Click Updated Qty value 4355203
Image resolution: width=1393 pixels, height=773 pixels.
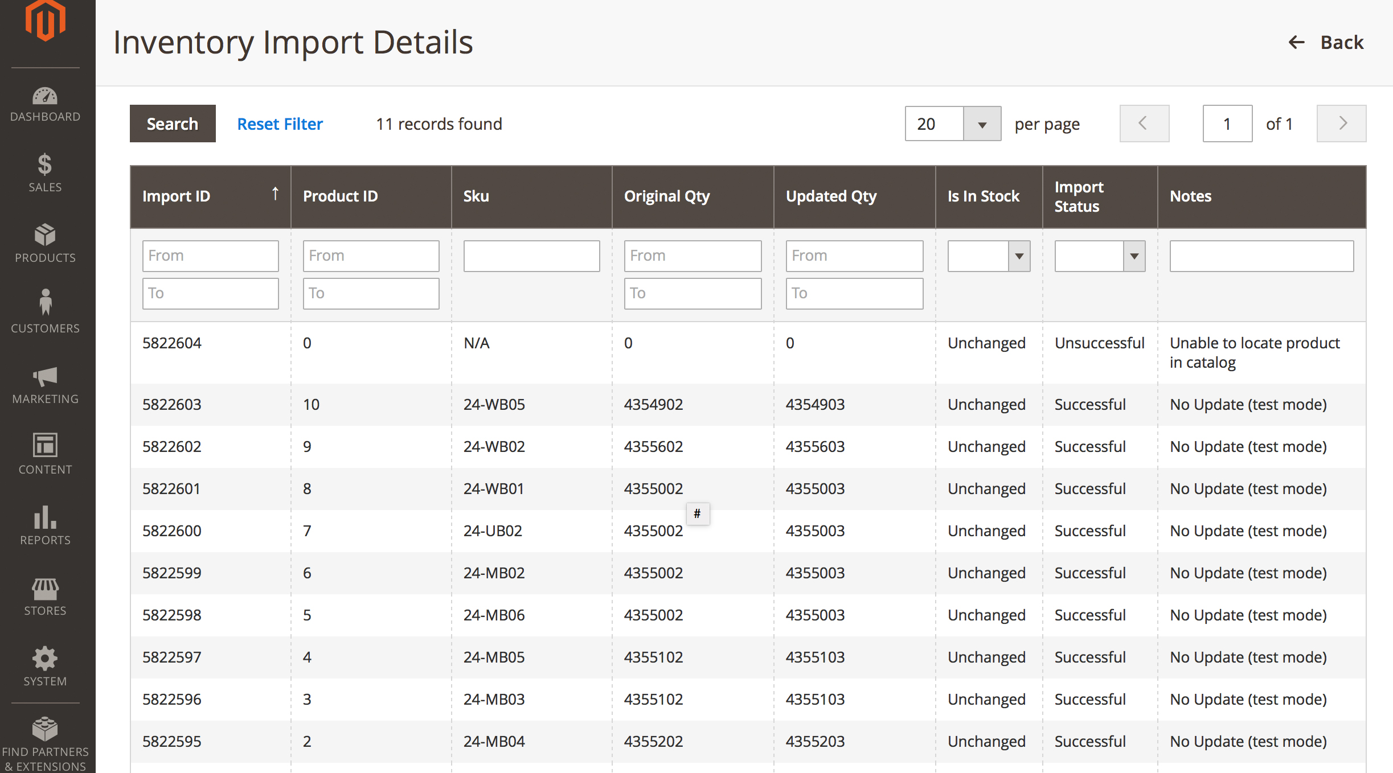[x=816, y=742]
